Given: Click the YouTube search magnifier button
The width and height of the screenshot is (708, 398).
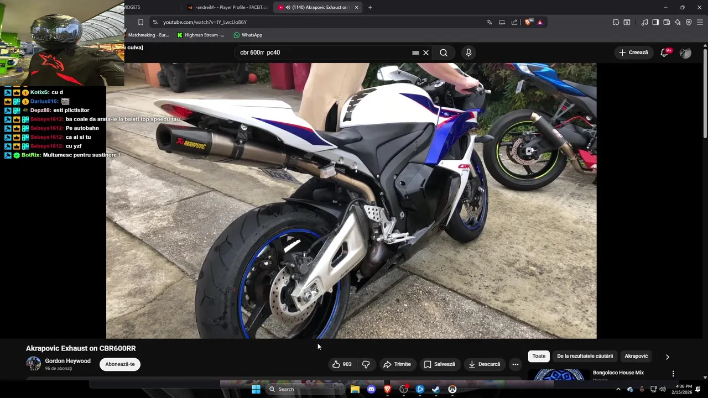Looking at the screenshot, I should coord(444,53).
